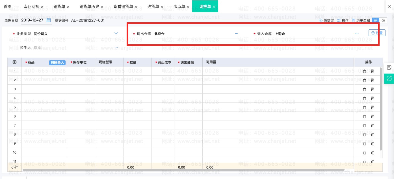
Task: Switch to detailed list view toggle
Action: pyautogui.click(x=383, y=20)
